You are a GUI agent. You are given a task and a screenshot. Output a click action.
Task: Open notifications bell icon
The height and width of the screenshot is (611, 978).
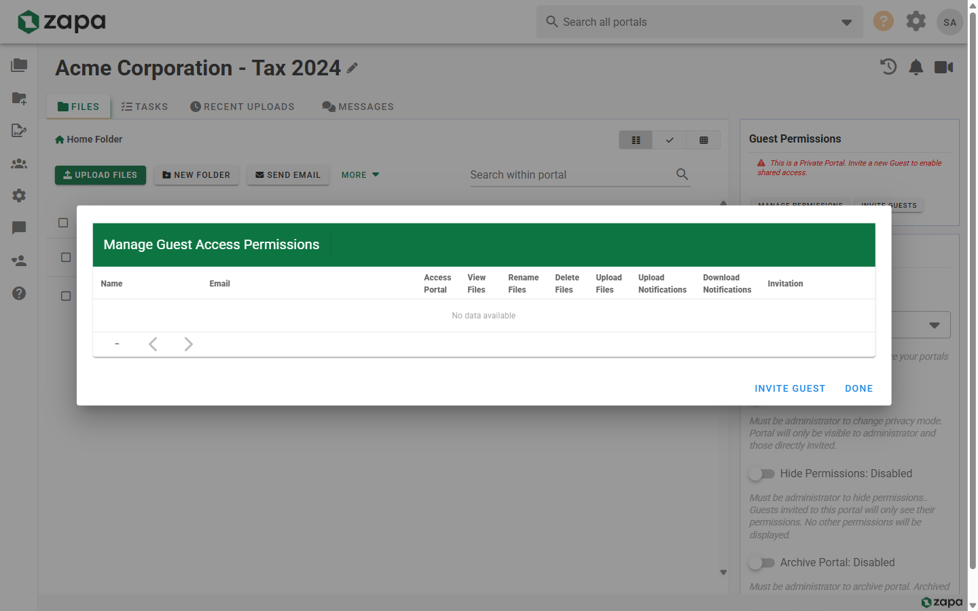coord(916,67)
